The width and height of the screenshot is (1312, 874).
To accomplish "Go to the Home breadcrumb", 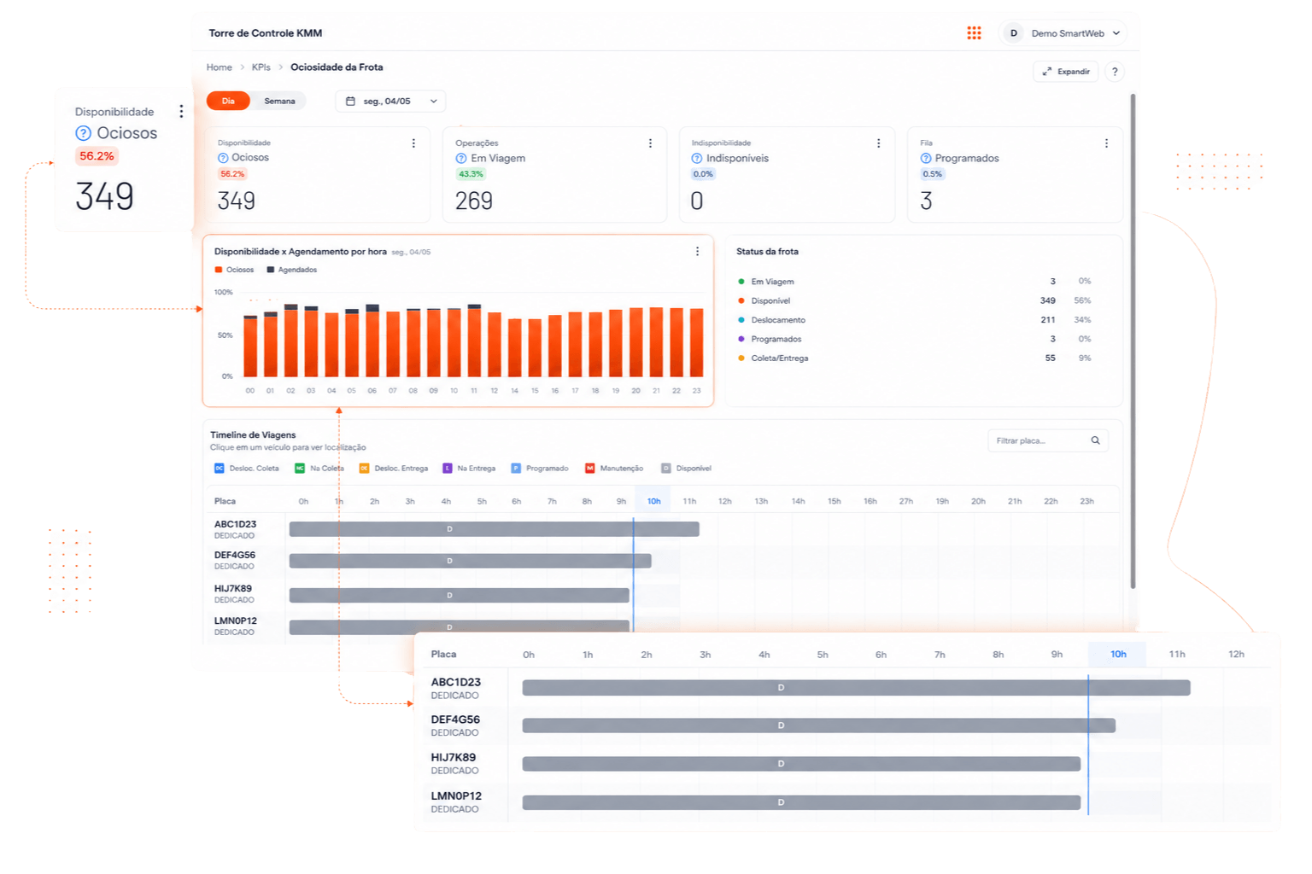I will (x=220, y=67).
